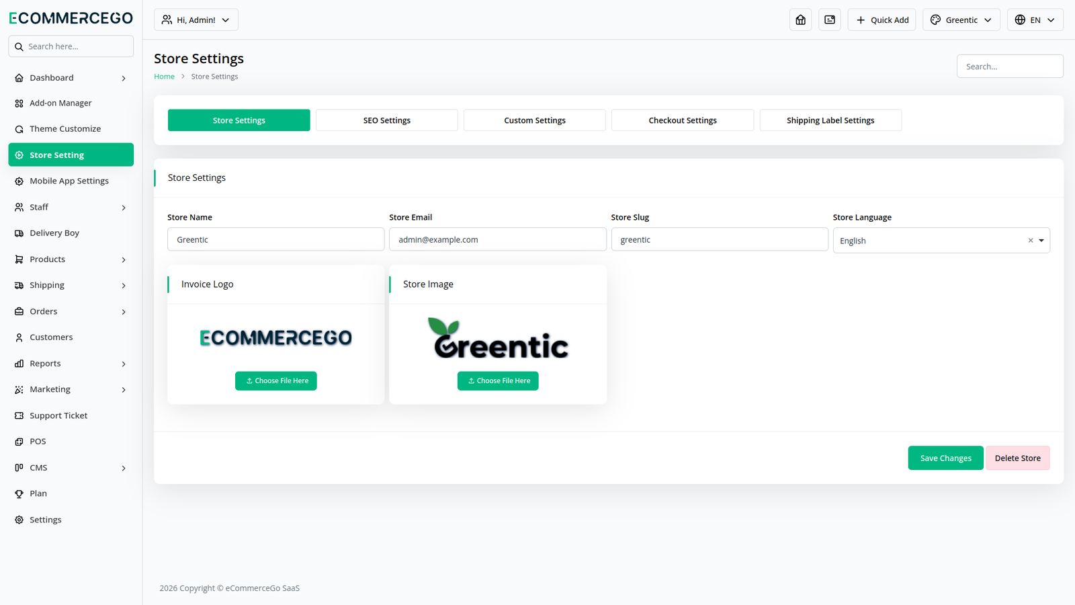Expand the Products sidebar menu
The image size is (1075, 605).
click(x=71, y=259)
